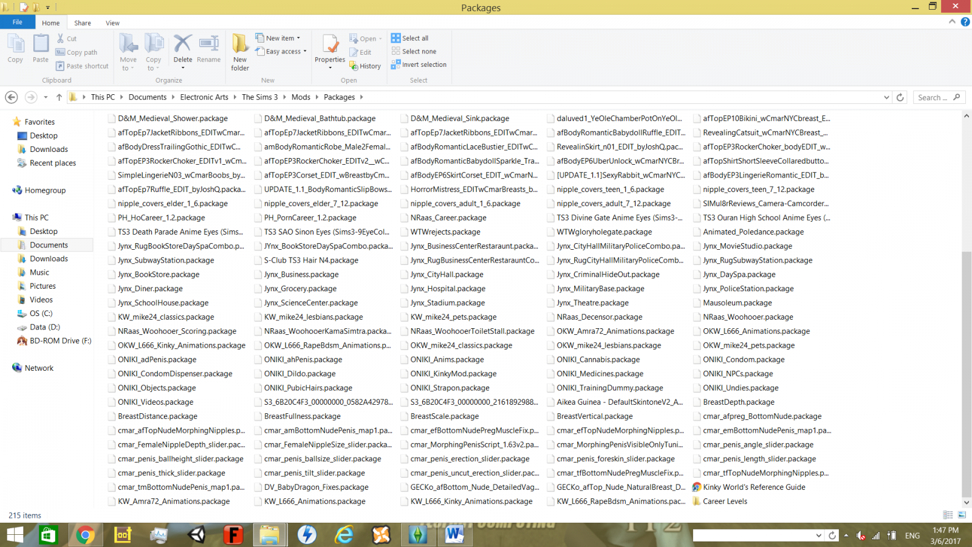
Task: Go up one folder level with the Up arrow
Action: click(59, 97)
